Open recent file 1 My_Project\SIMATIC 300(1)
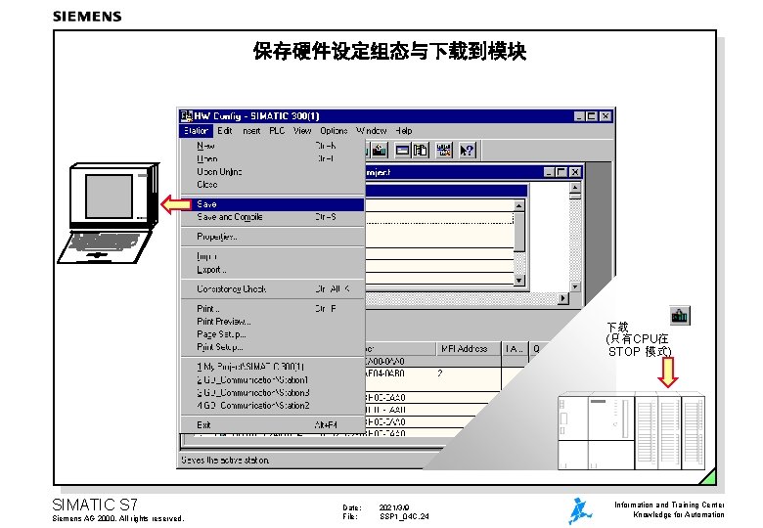Image resolution: width=763 pixels, height=528 pixels. tap(273, 367)
